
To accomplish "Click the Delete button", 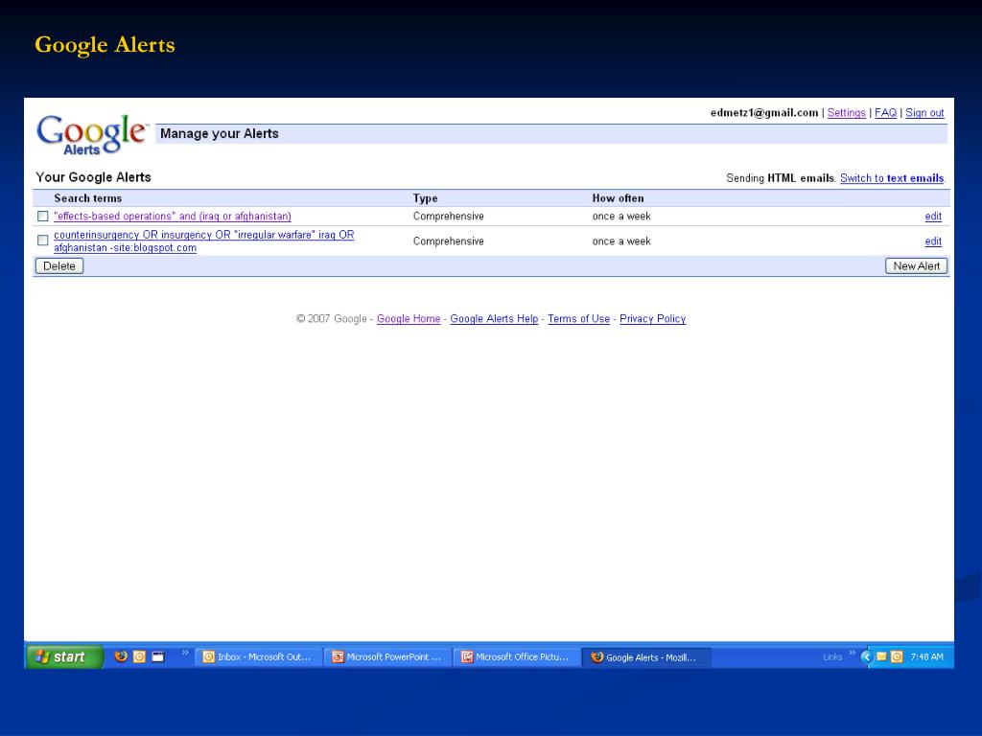I will point(59,266).
